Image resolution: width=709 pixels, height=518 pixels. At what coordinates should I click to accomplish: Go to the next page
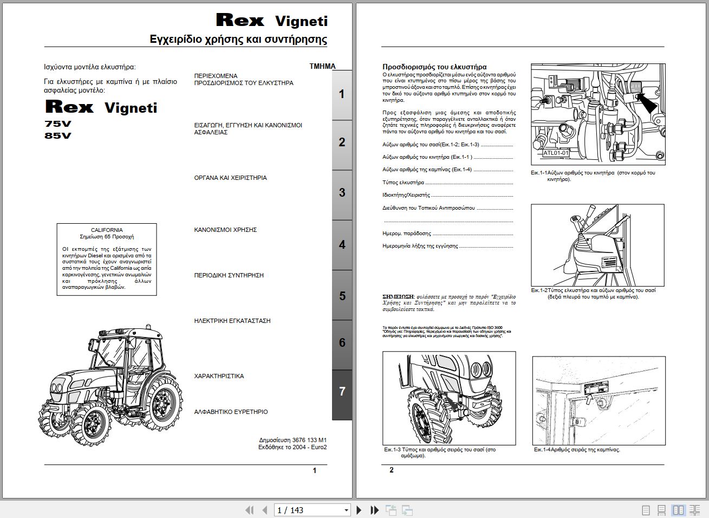(359, 510)
